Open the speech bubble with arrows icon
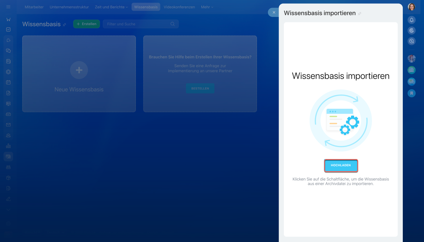 tap(411, 41)
